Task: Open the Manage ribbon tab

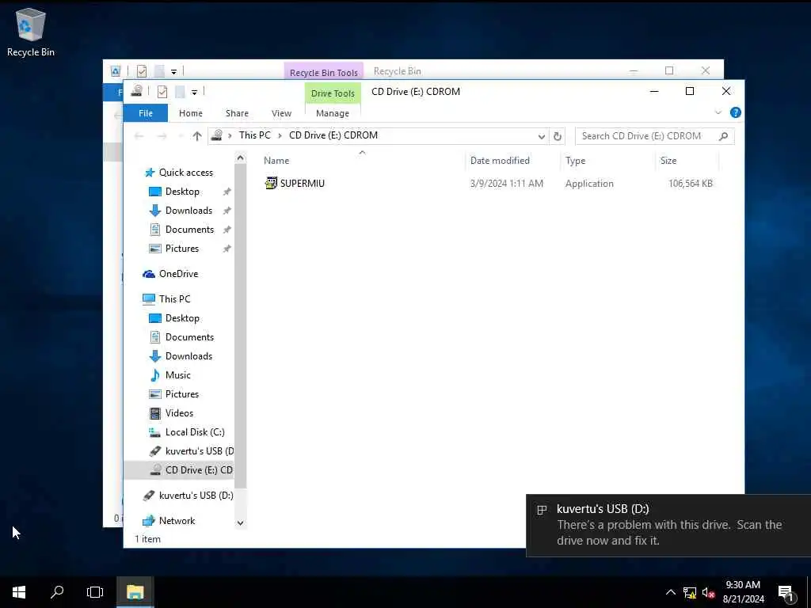Action: (x=333, y=113)
